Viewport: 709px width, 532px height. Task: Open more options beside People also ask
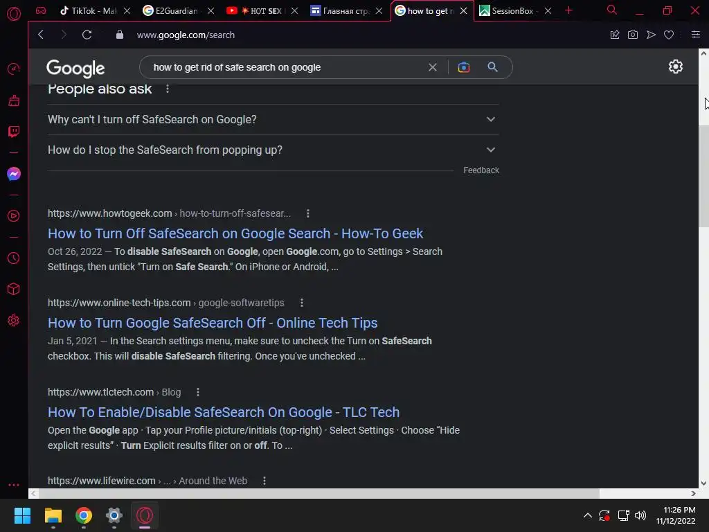pyautogui.click(x=168, y=89)
